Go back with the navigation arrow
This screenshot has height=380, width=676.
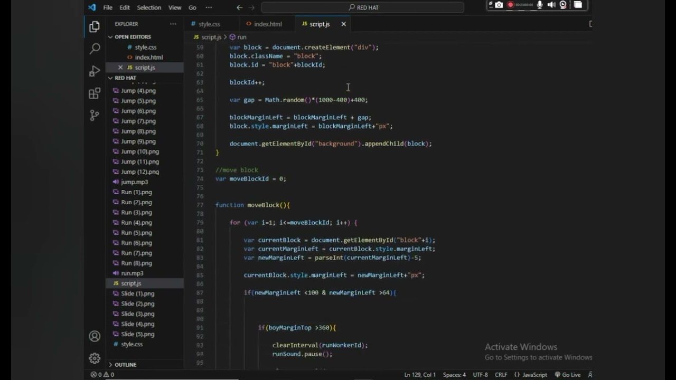tap(239, 7)
